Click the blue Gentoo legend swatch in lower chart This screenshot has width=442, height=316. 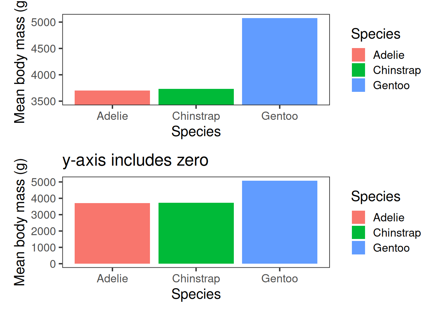pyautogui.click(x=358, y=248)
